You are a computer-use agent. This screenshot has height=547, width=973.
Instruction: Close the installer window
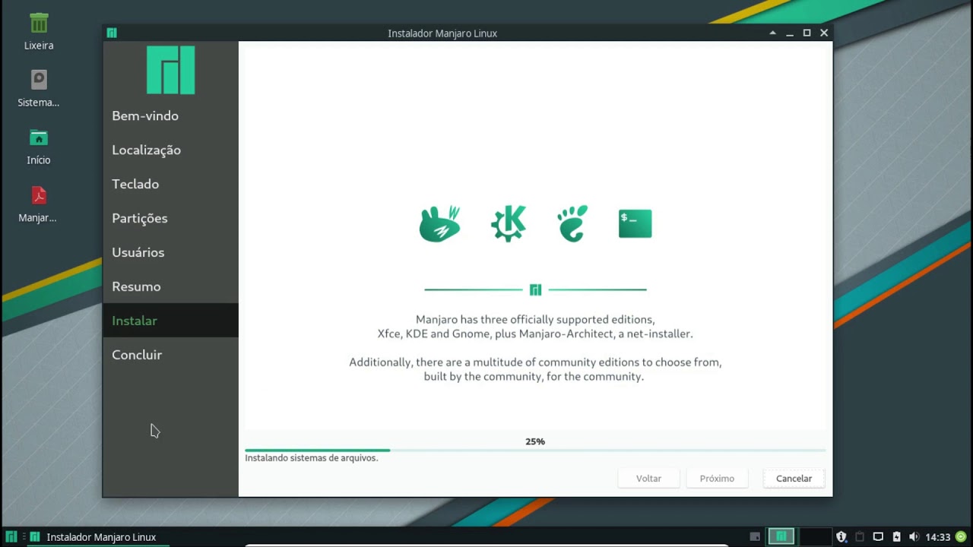pyautogui.click(x=824, y=33)
